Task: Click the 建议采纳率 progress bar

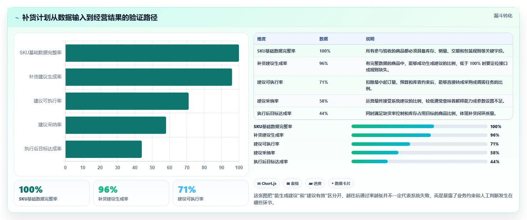Action: [x=419, y=153]
